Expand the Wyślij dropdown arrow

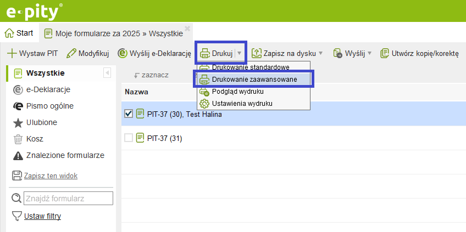point(369,53)
